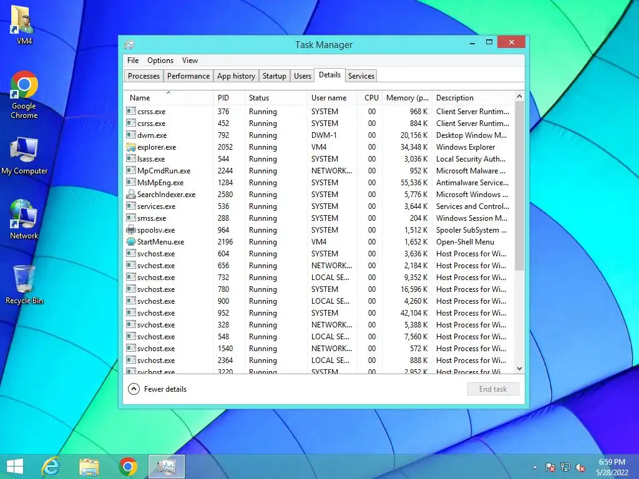The height and width of the screenshot is (479, 639).
Task: Click the explorer.exe process icon
Action: (x=131, y=147)
